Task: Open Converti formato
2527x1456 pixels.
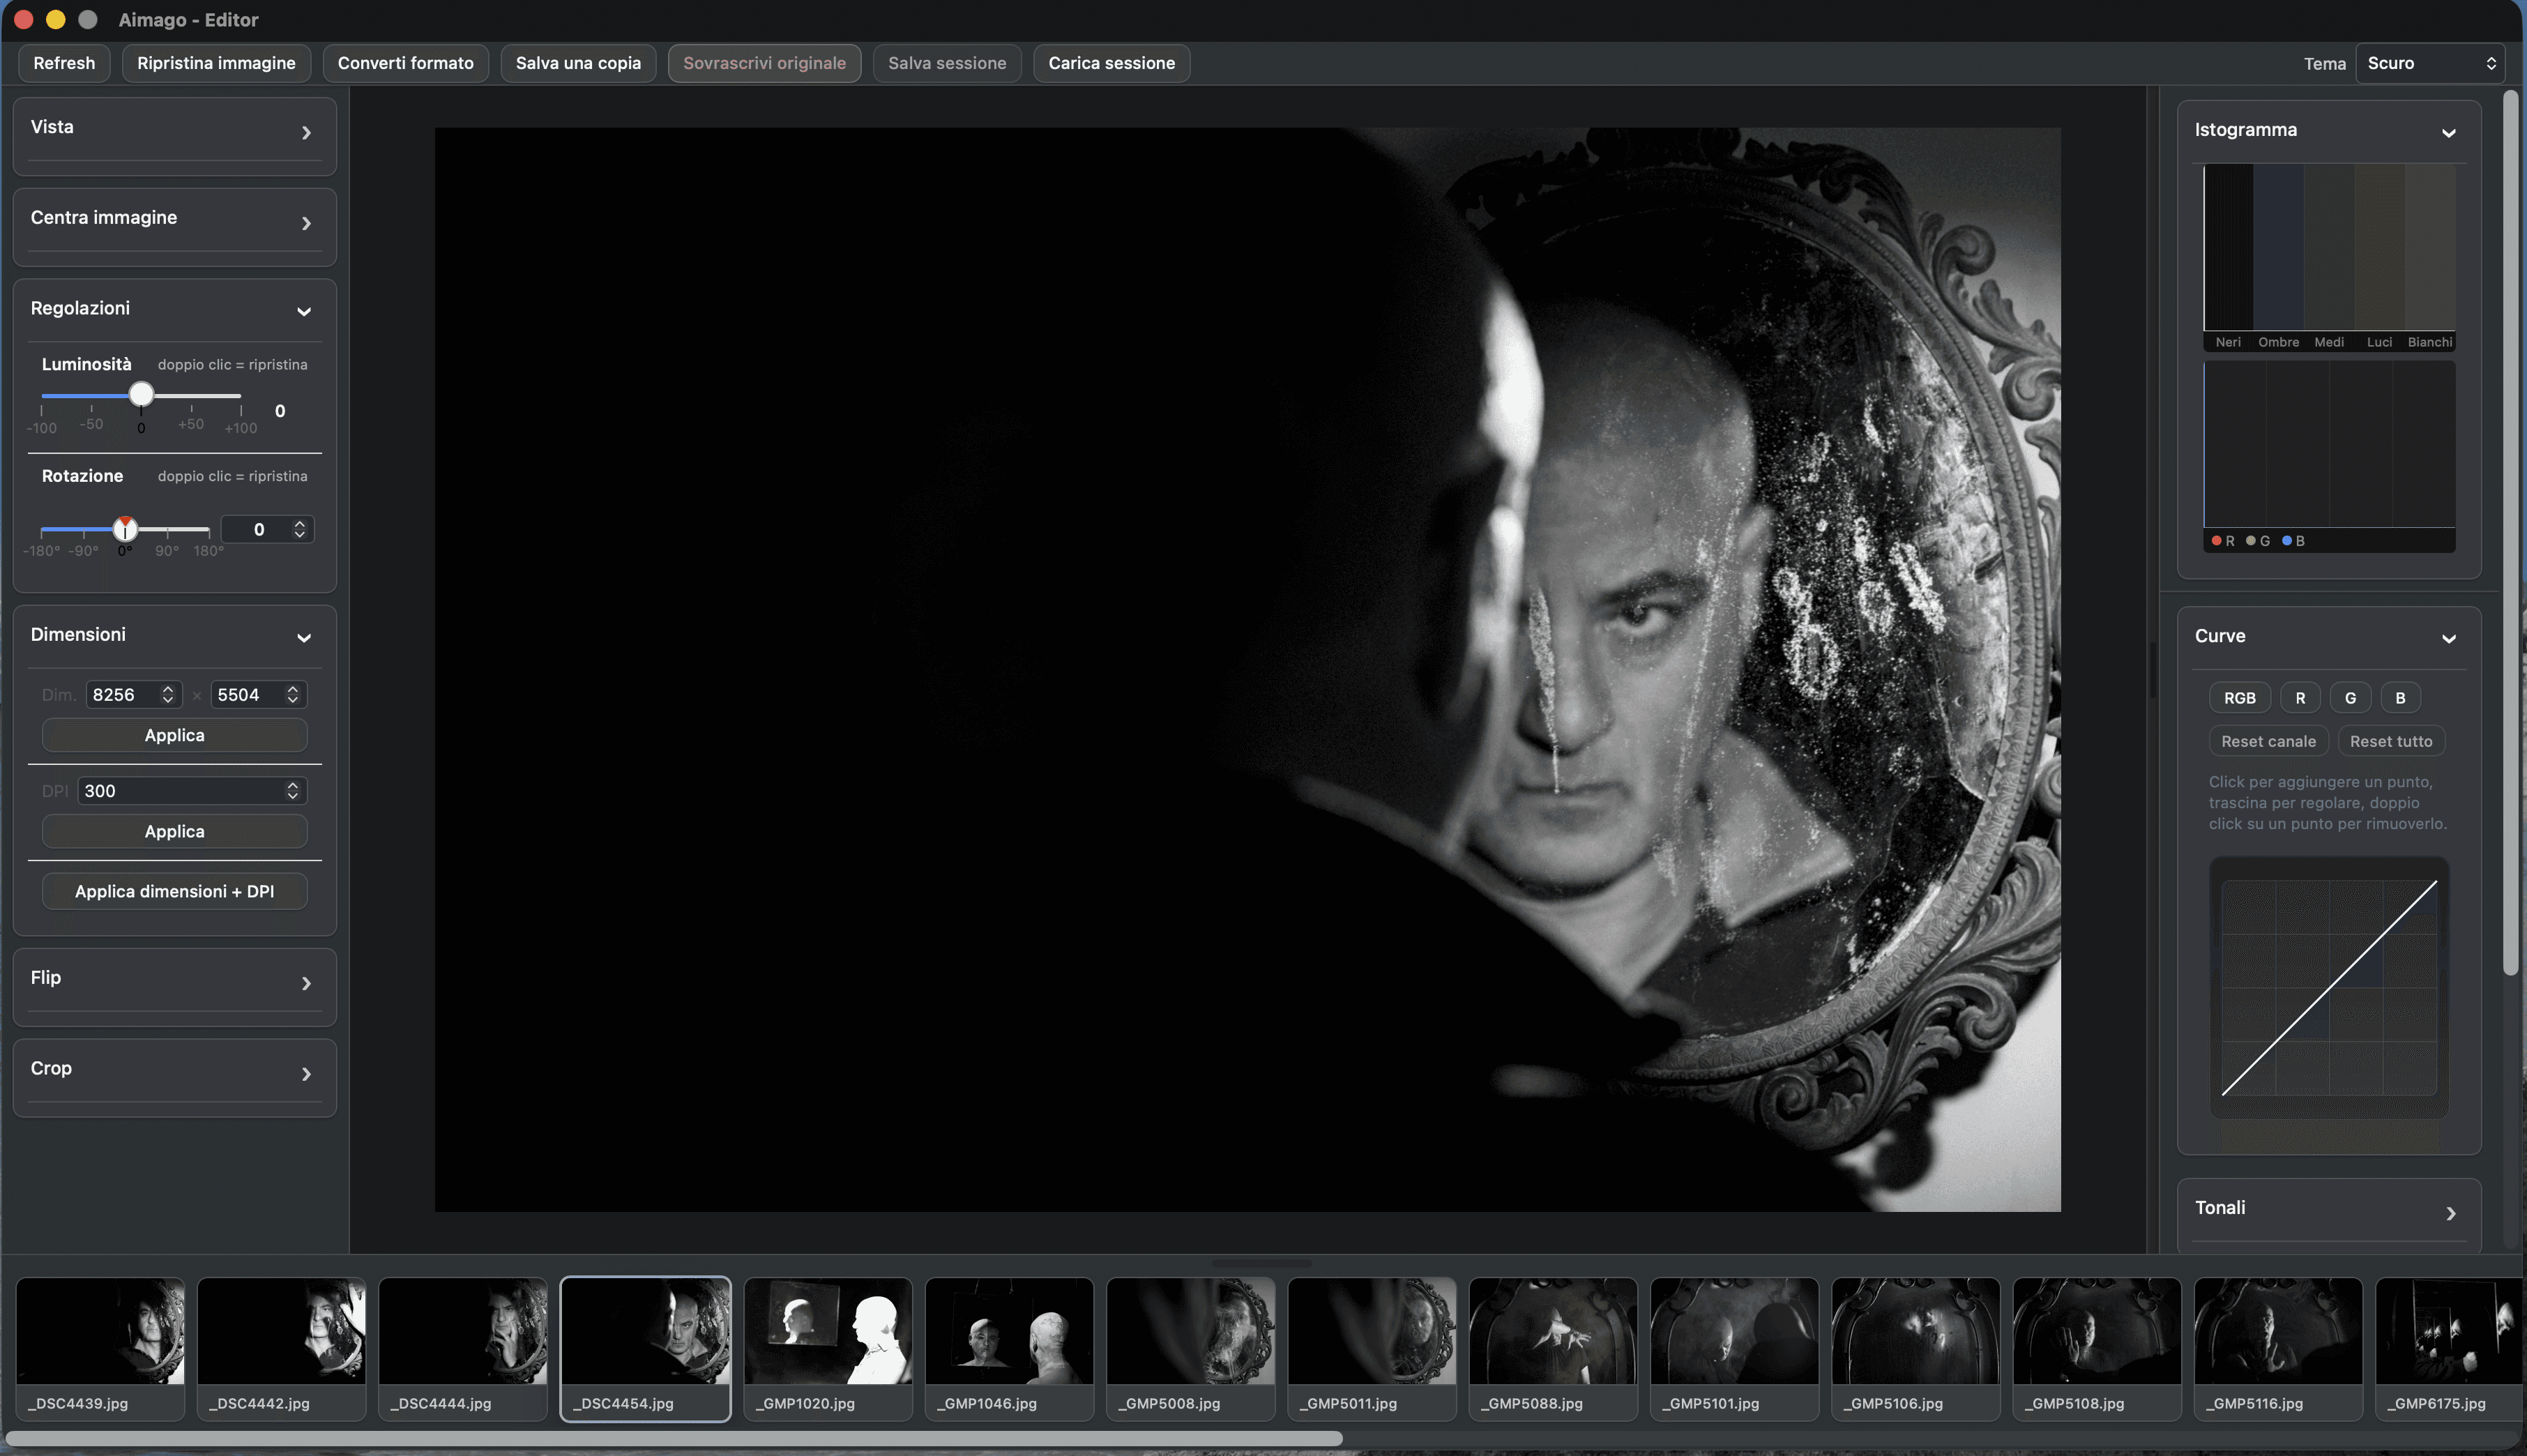Action: click(405, 63)
